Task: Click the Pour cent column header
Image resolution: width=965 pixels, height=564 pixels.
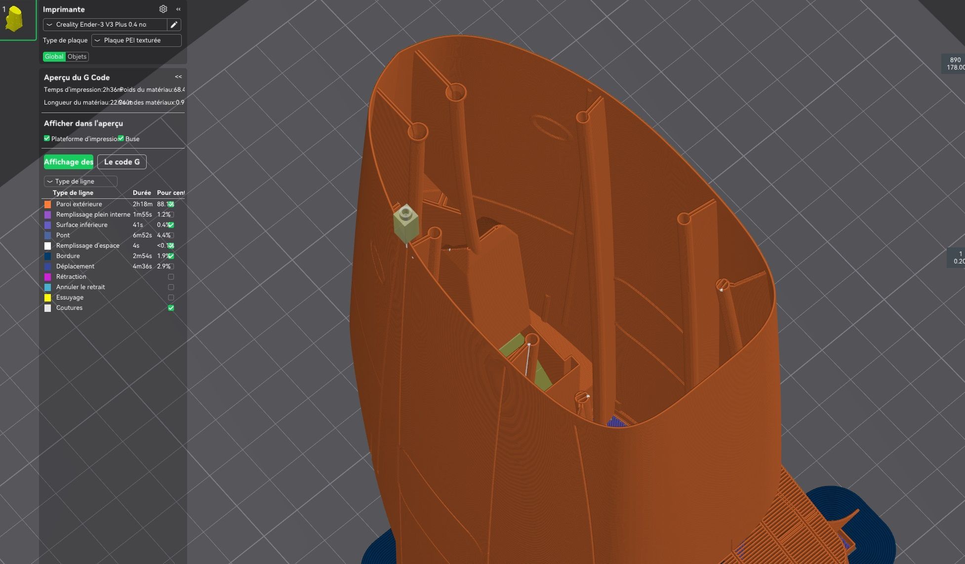Action: pyautogui.click(x=170, y=193)
